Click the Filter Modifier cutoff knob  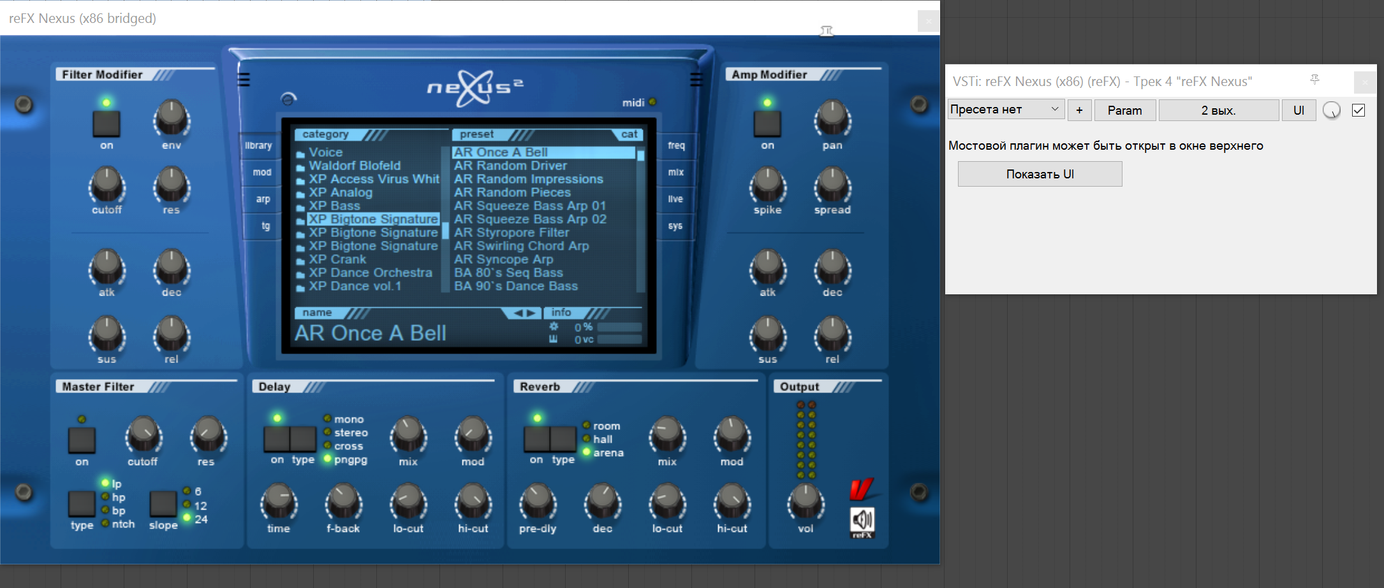tap(107, 185)
